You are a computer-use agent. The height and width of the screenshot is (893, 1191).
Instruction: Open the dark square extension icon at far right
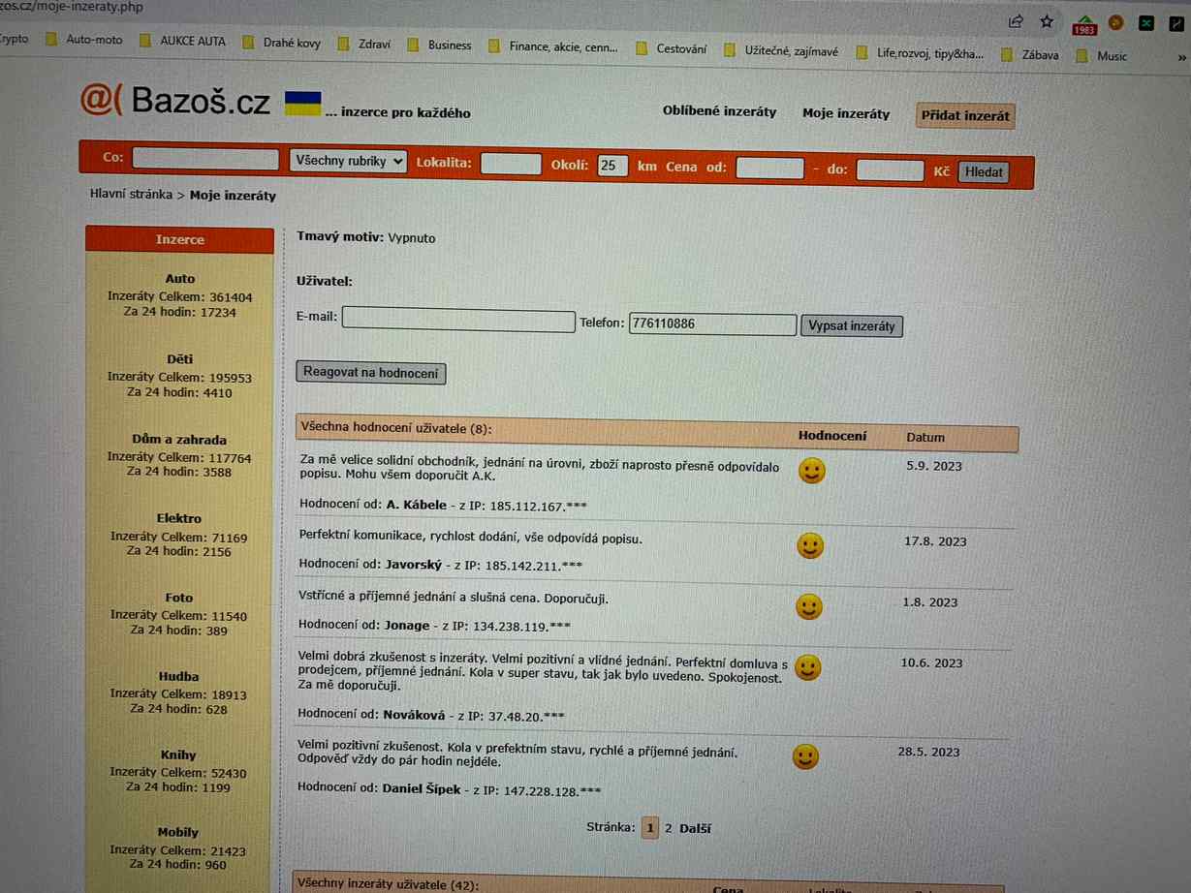tap(1176, 22)
